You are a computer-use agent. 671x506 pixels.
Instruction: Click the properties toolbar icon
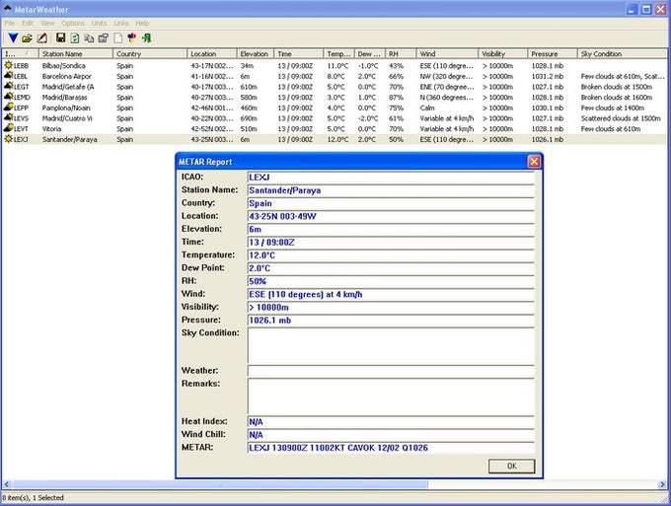pos(104,38)
